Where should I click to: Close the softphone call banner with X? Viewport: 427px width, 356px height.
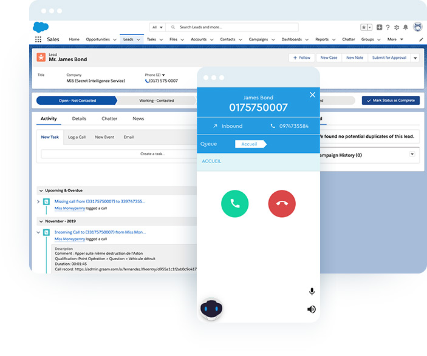click(312, 95)
